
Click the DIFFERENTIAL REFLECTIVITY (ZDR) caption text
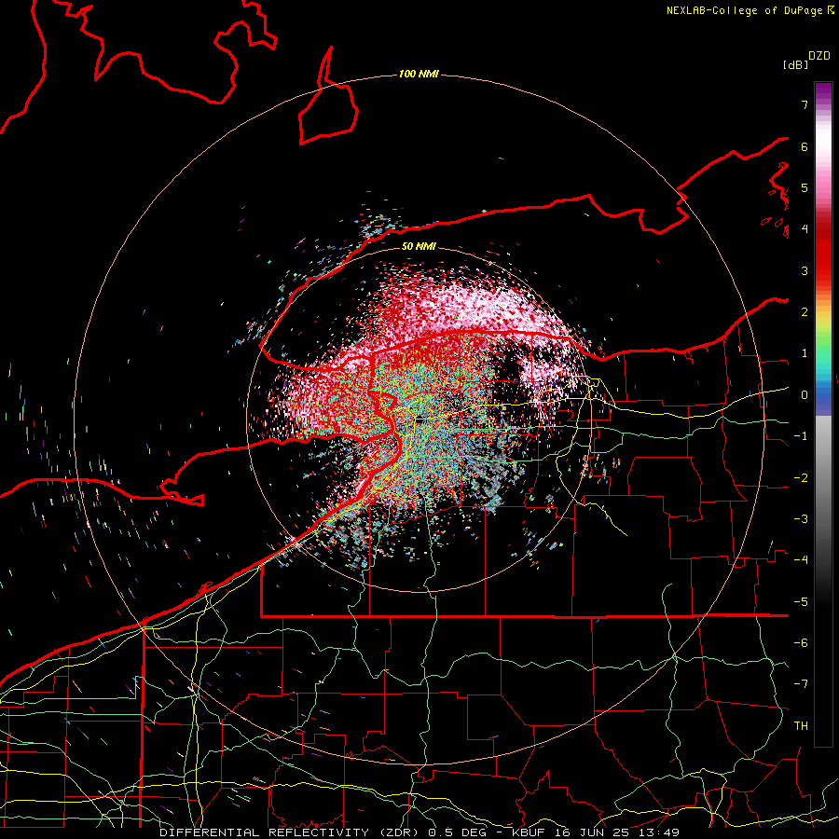[291, 832]
